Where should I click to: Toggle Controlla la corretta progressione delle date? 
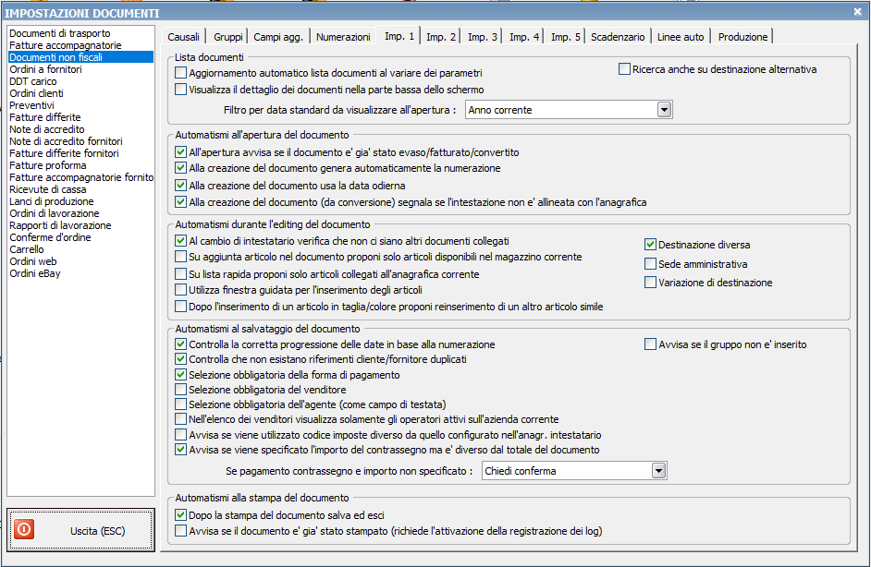click(180, 344)
